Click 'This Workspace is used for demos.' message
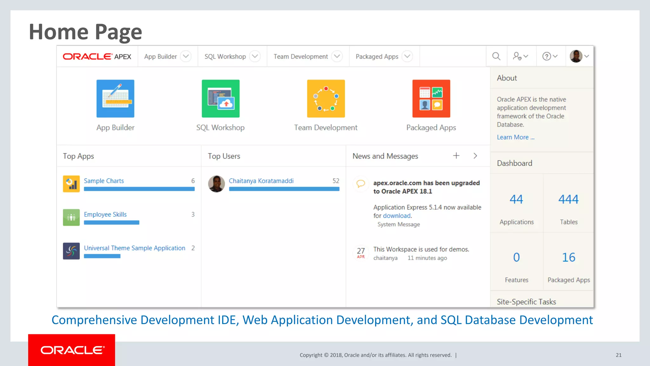The image size is (650, 366). click(421, 249)
